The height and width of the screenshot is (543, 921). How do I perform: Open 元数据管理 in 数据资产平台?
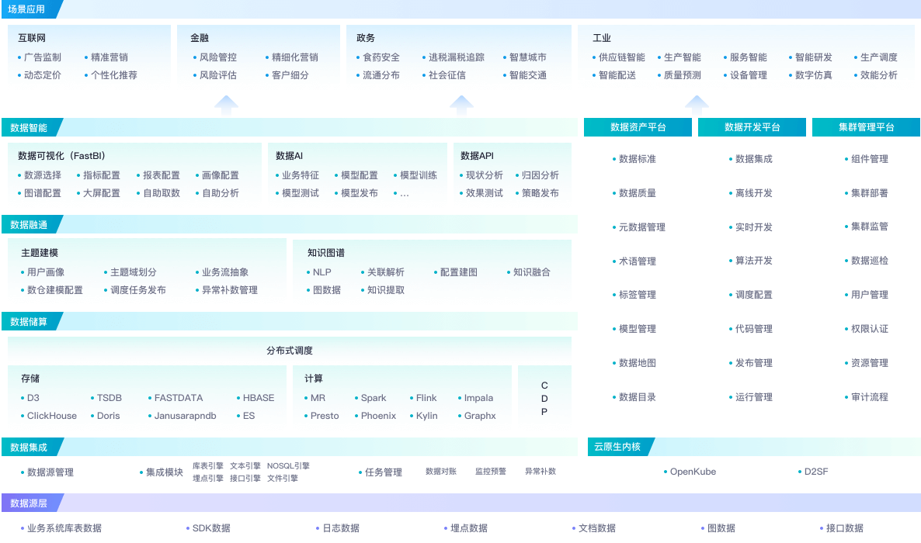pyautogui.click(x=641, y=227)
